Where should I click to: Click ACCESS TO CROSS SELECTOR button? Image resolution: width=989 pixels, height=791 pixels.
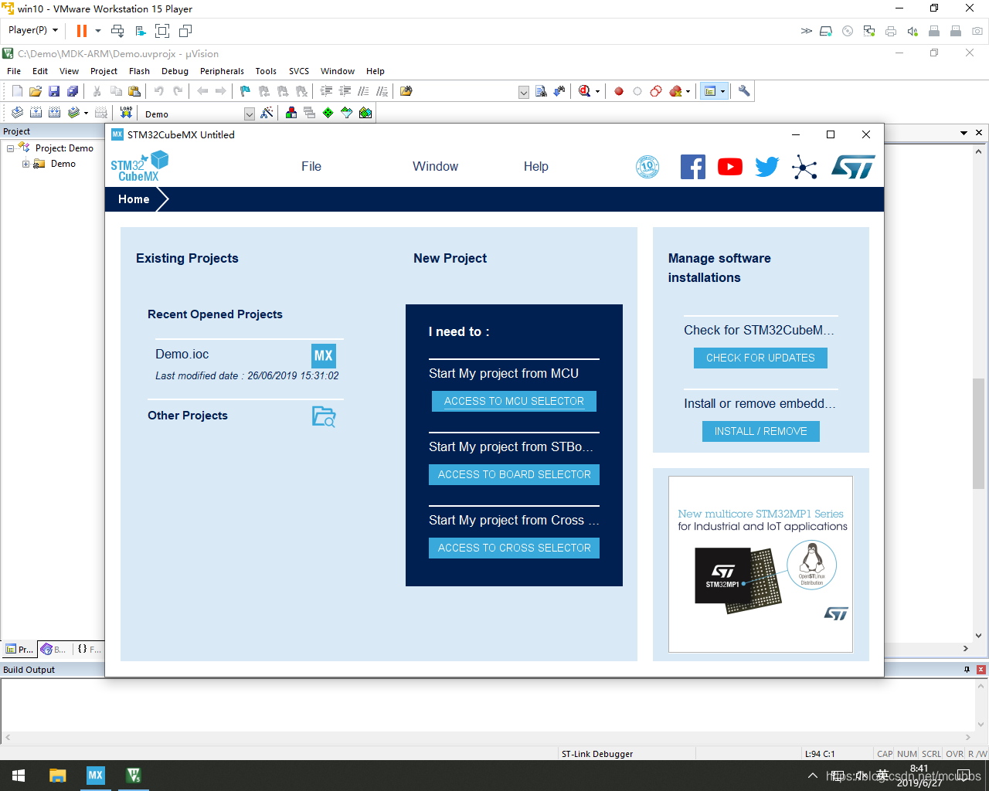pos(514,548)
